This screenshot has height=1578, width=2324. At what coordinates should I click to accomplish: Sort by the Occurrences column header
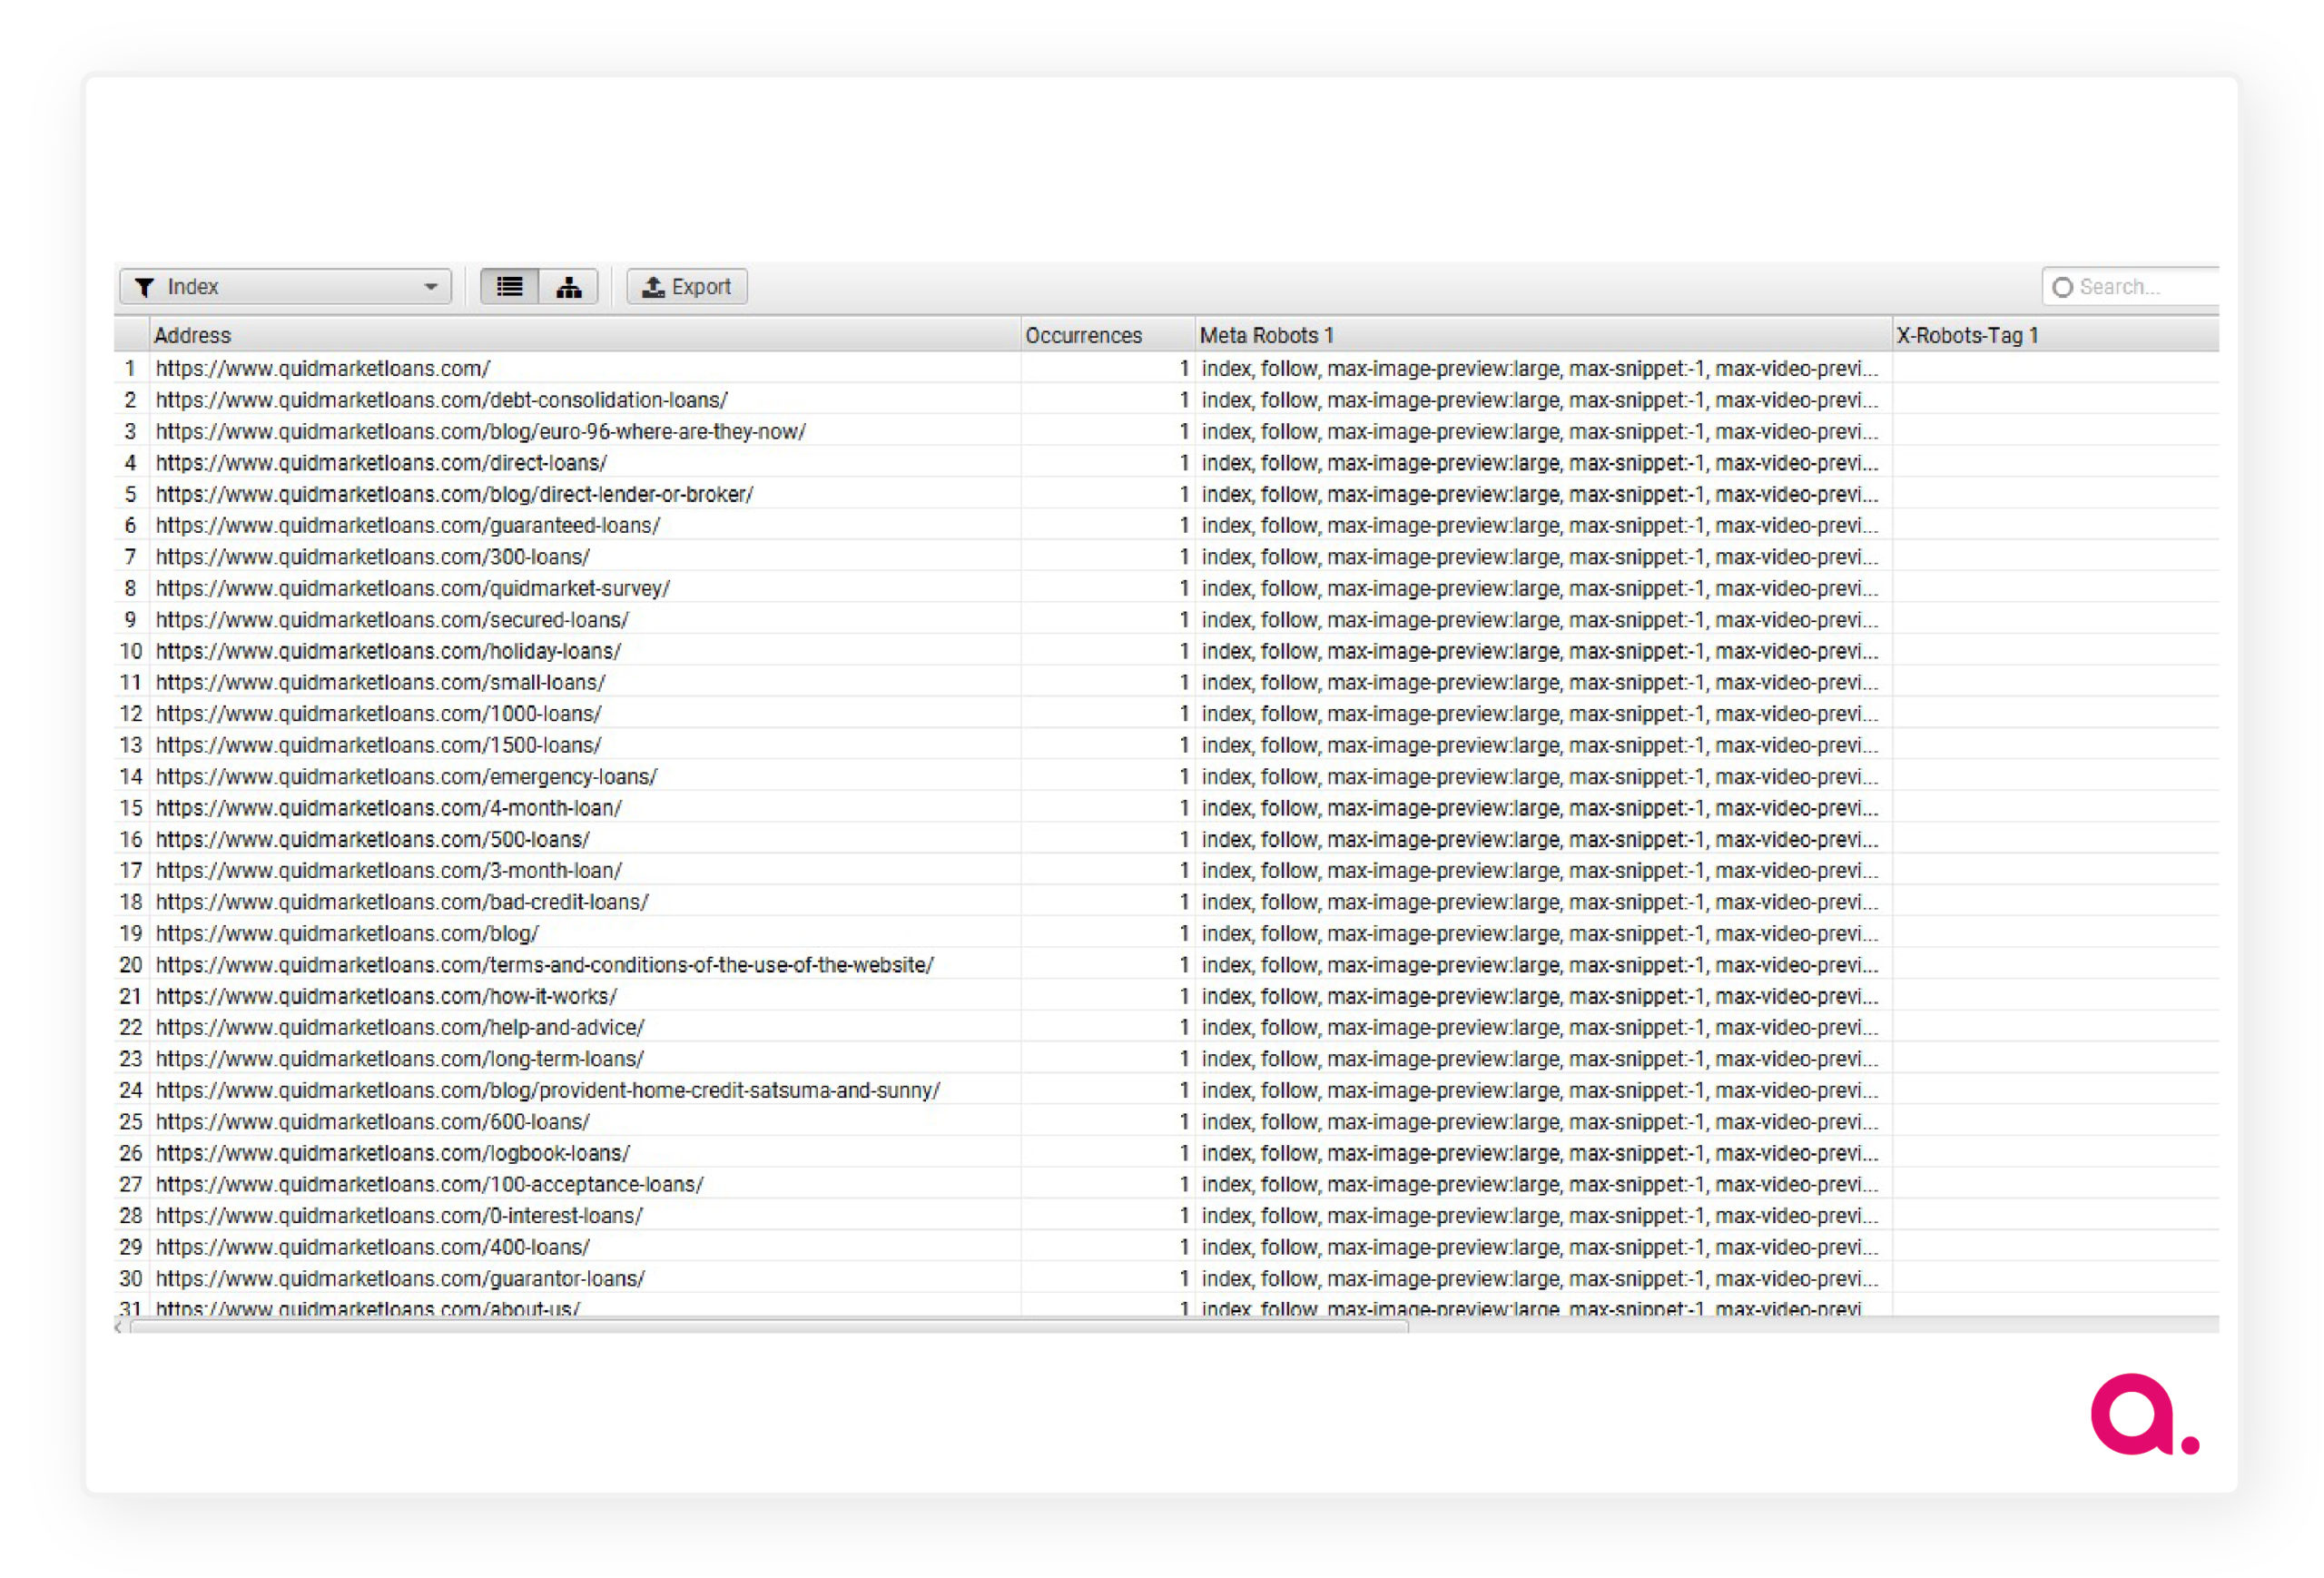(1108, 335)
